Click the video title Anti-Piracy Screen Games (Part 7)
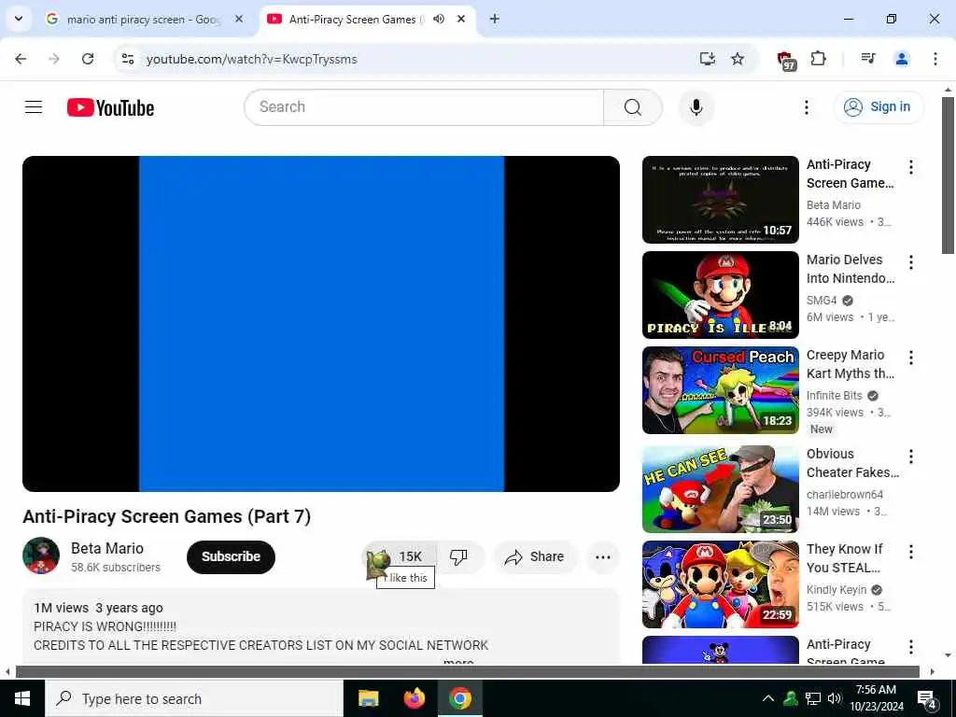 pyautogui.click(x=166, y=516)
